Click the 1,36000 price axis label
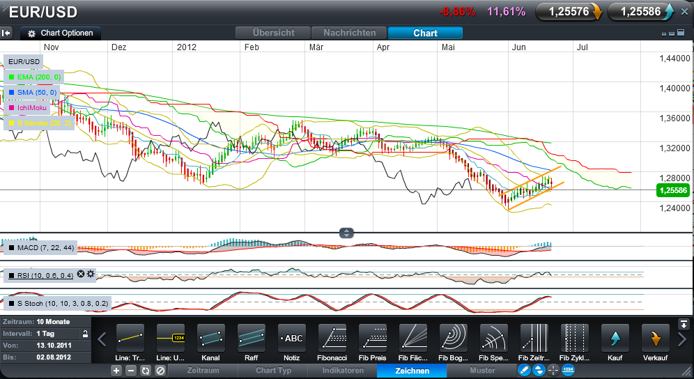 pos(674,118)
